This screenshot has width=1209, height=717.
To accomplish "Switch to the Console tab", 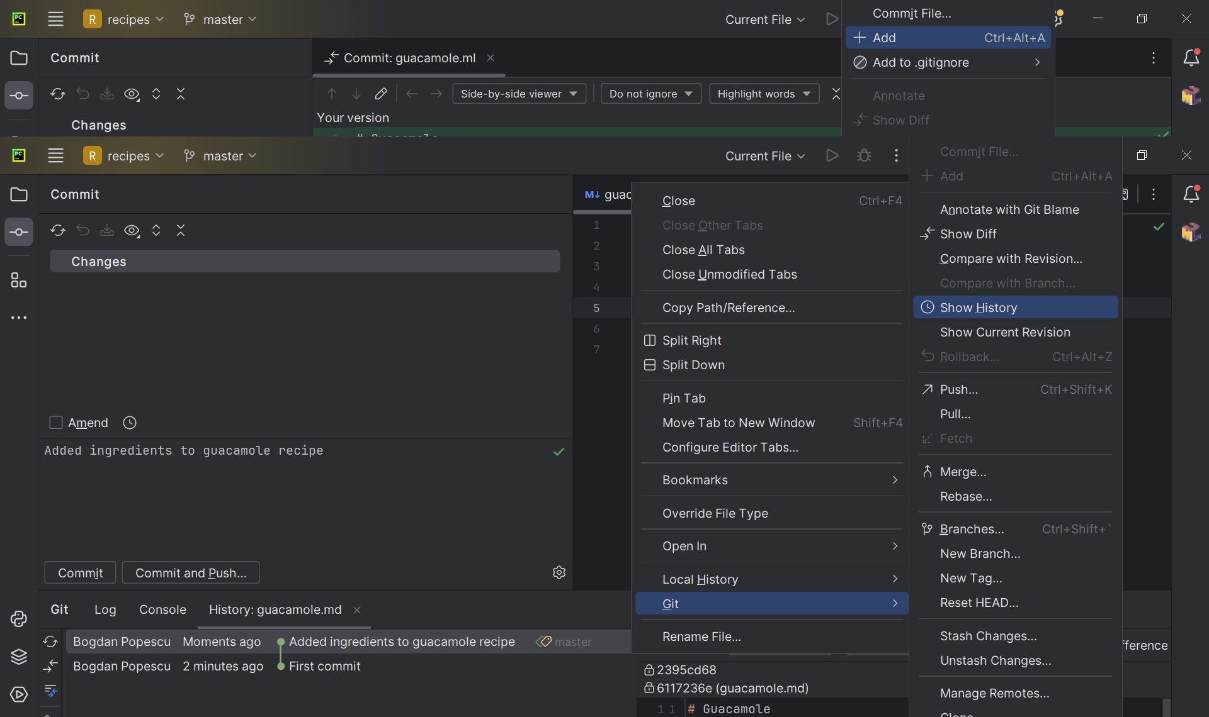I will [x=162, y=609].
